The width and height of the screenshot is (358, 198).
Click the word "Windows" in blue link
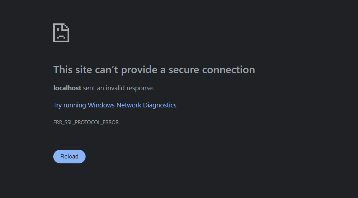101,105
